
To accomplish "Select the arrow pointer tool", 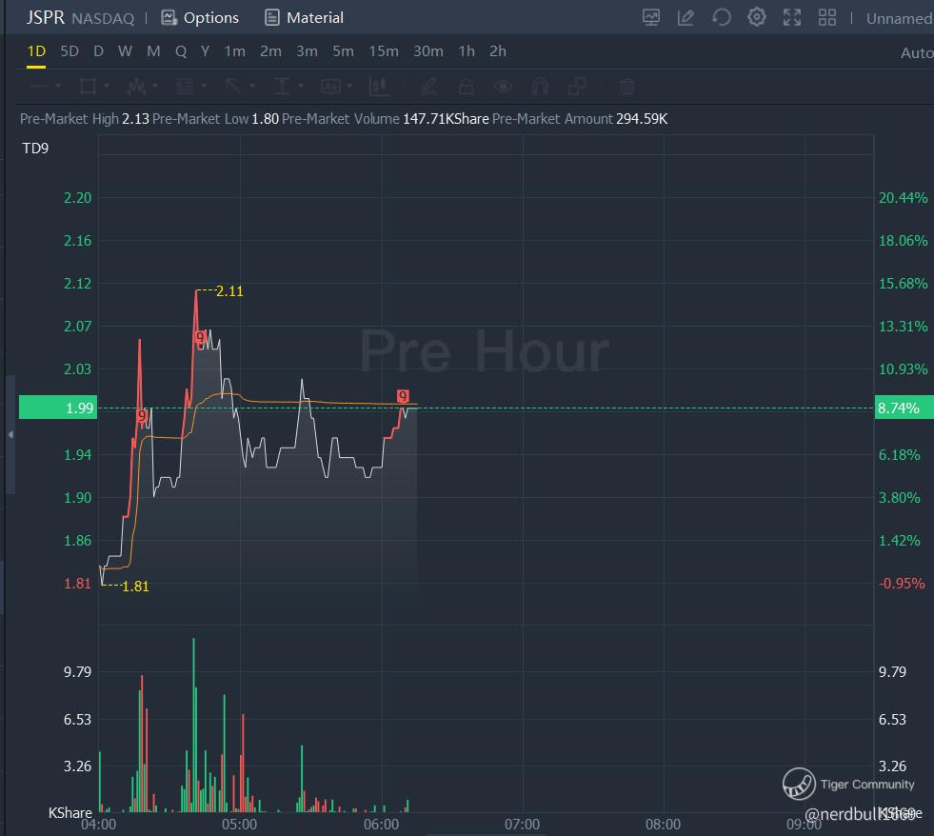I will [x=233, y=87].
